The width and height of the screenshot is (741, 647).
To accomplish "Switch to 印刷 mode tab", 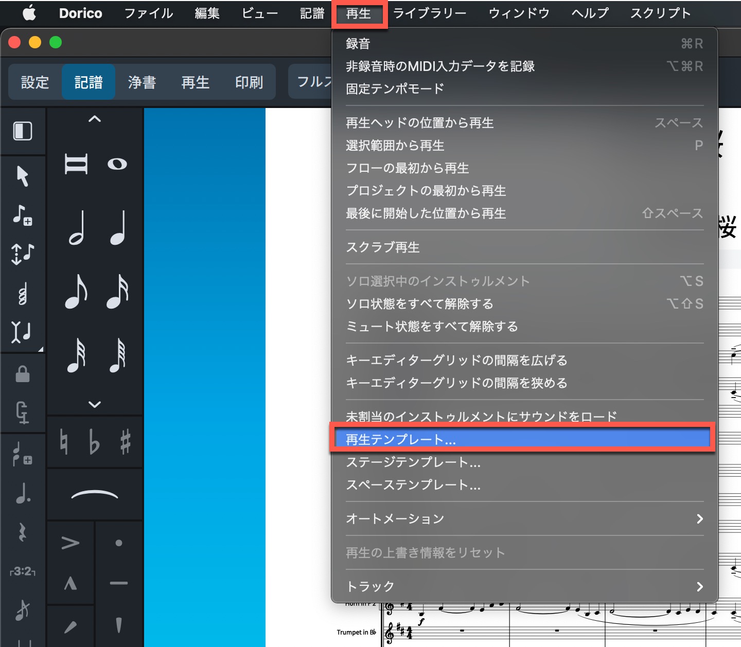I will pos(249,82).
